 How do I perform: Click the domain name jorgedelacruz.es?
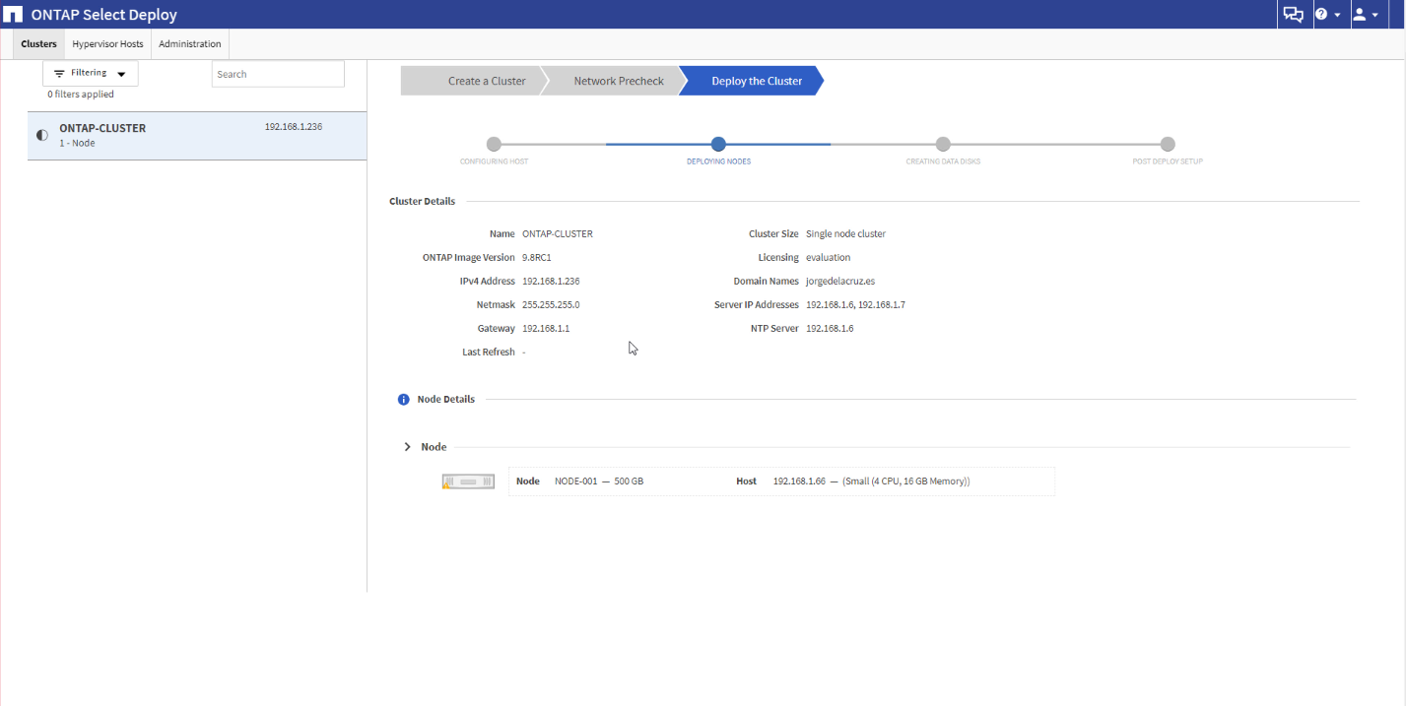pyautogui.click(x=840, y=282)
